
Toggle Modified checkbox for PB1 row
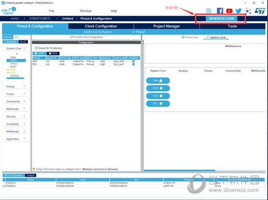coord(134,65)
